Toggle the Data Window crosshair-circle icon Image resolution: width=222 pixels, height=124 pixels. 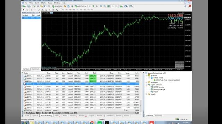(38, 6)
